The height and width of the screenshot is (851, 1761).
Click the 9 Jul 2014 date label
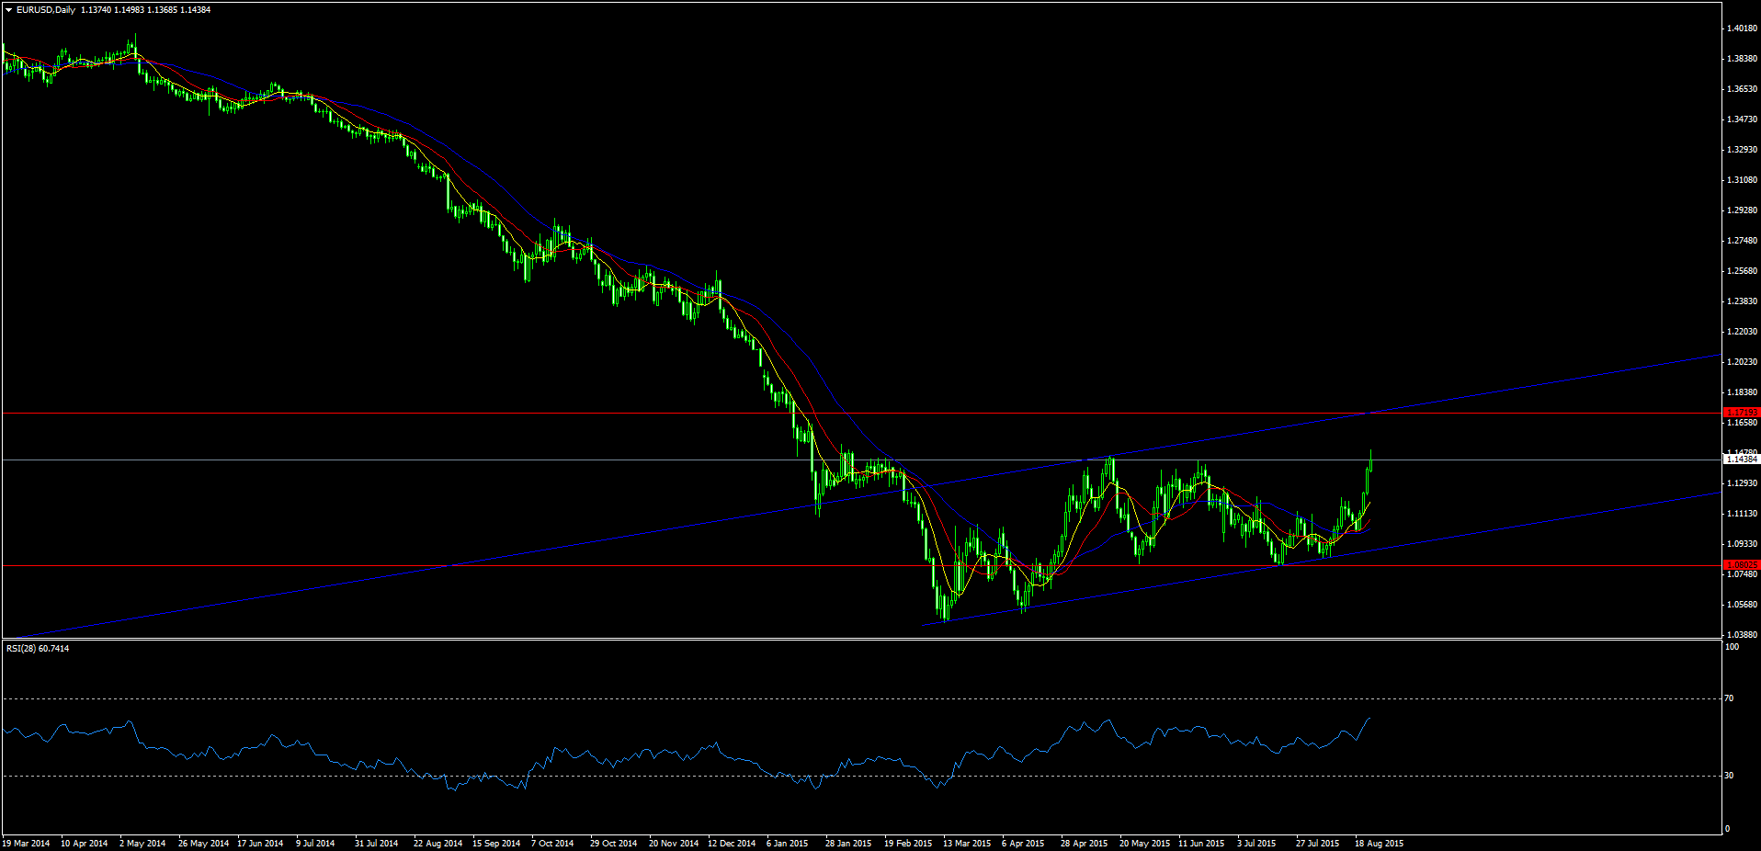tap(315, 844)
